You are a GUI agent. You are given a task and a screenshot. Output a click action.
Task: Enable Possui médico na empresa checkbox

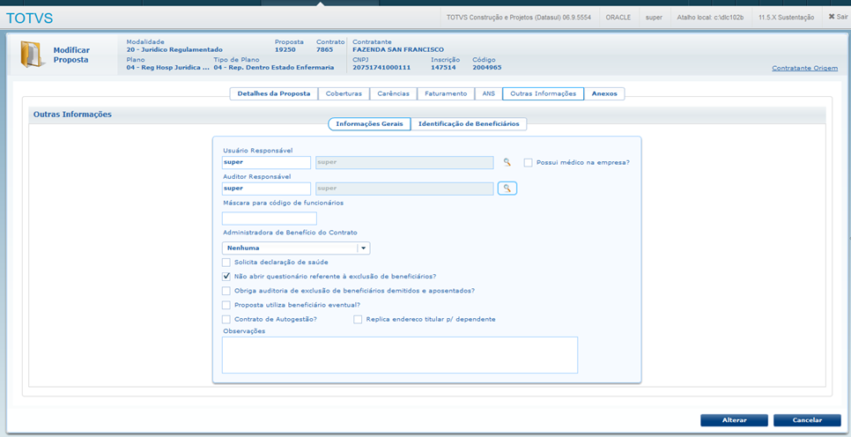tap(528, 162)
